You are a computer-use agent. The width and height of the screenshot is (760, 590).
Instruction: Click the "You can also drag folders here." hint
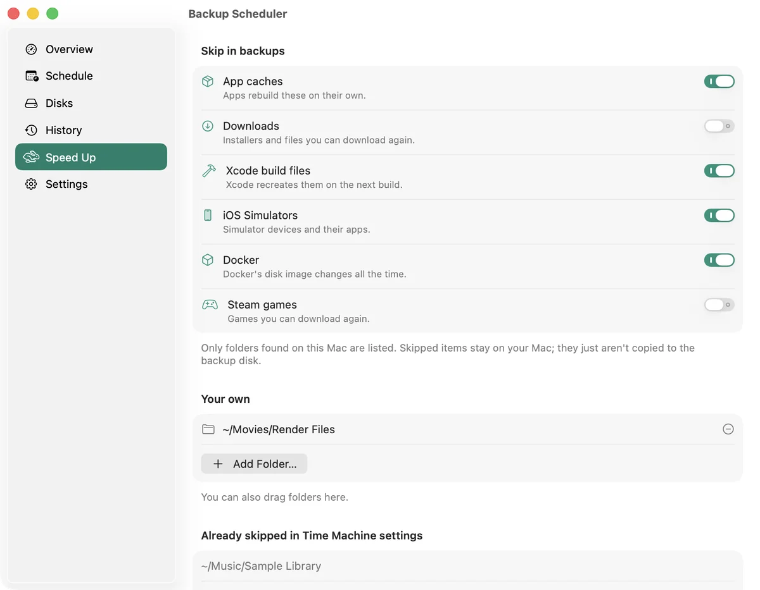coord(275,497)
